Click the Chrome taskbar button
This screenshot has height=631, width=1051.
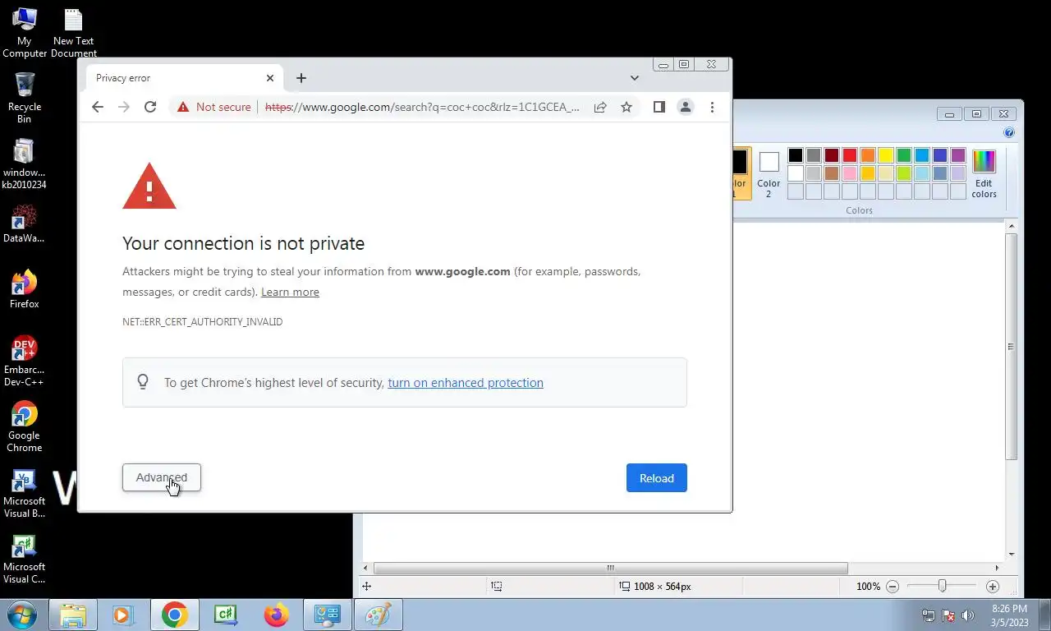pyautogui.click(x=174, y=615)
